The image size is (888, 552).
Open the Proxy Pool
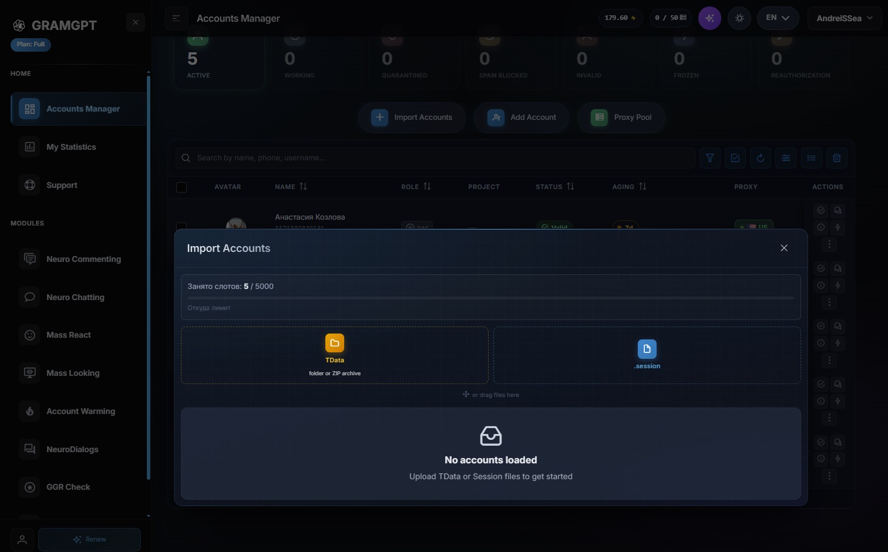coord(621,117)
